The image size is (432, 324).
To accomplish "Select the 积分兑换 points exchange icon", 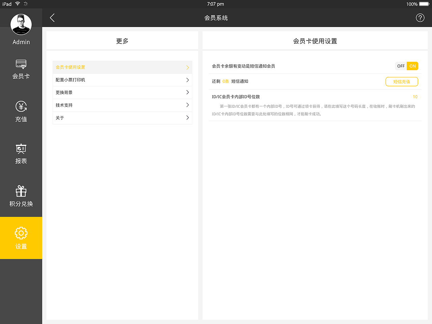I will (x=21, y=196).
